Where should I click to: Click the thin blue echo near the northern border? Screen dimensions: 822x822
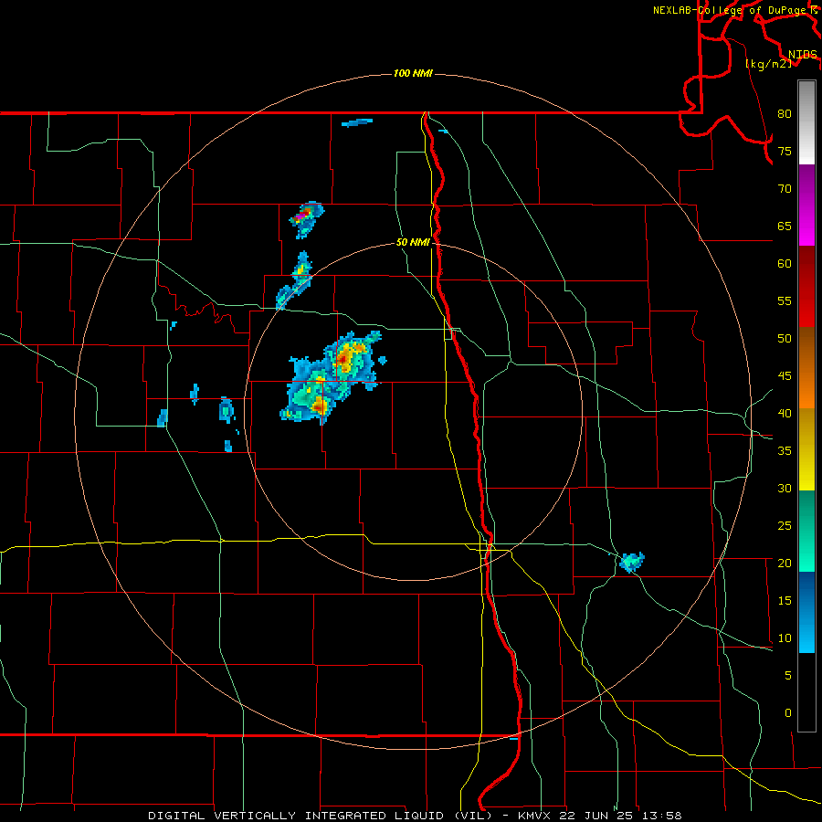(x=357, y=122)
